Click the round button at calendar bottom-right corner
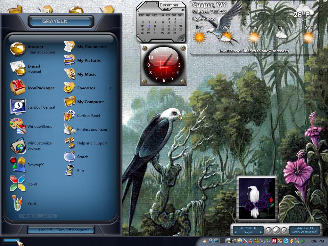Screen dimensions: 328x246 tap(182, 39)
